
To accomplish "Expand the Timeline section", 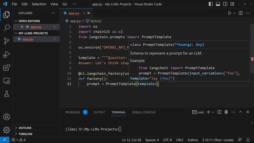I will tap(25, 134).
